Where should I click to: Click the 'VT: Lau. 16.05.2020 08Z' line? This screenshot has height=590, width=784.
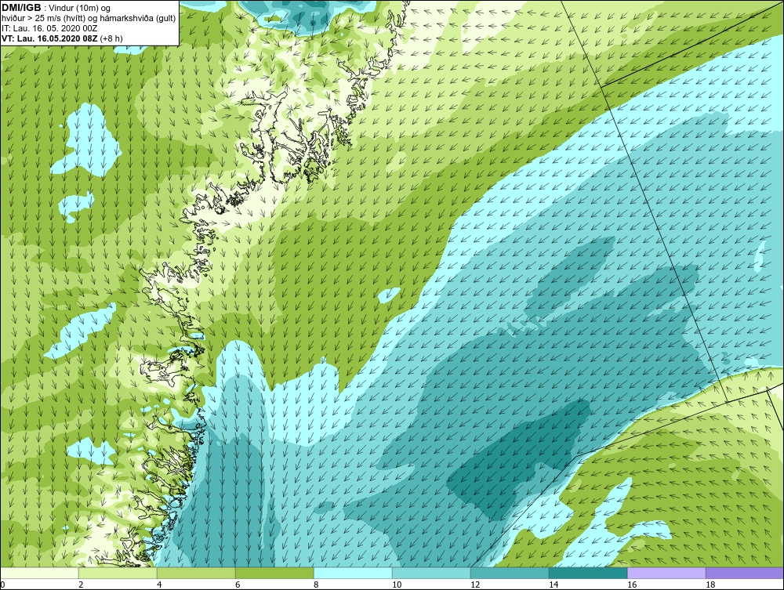(x=62, y=38)
